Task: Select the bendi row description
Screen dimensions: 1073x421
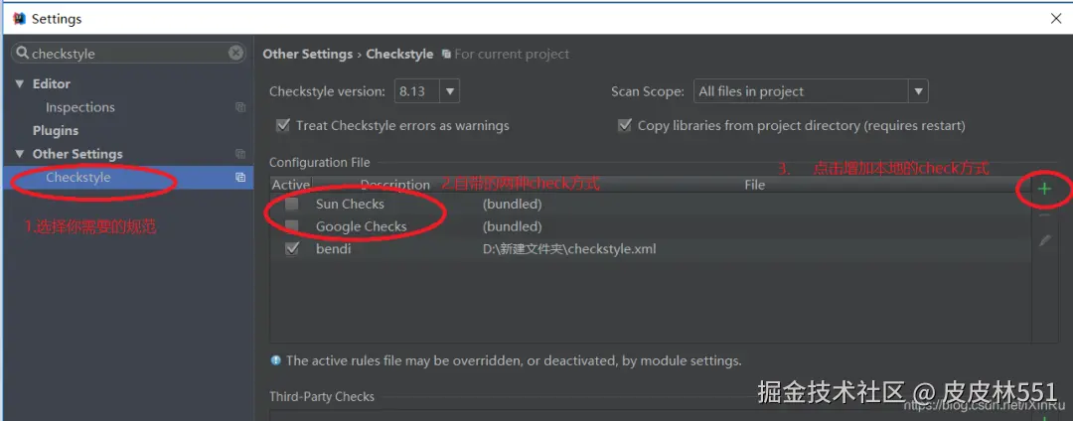Action: (333, 249)
